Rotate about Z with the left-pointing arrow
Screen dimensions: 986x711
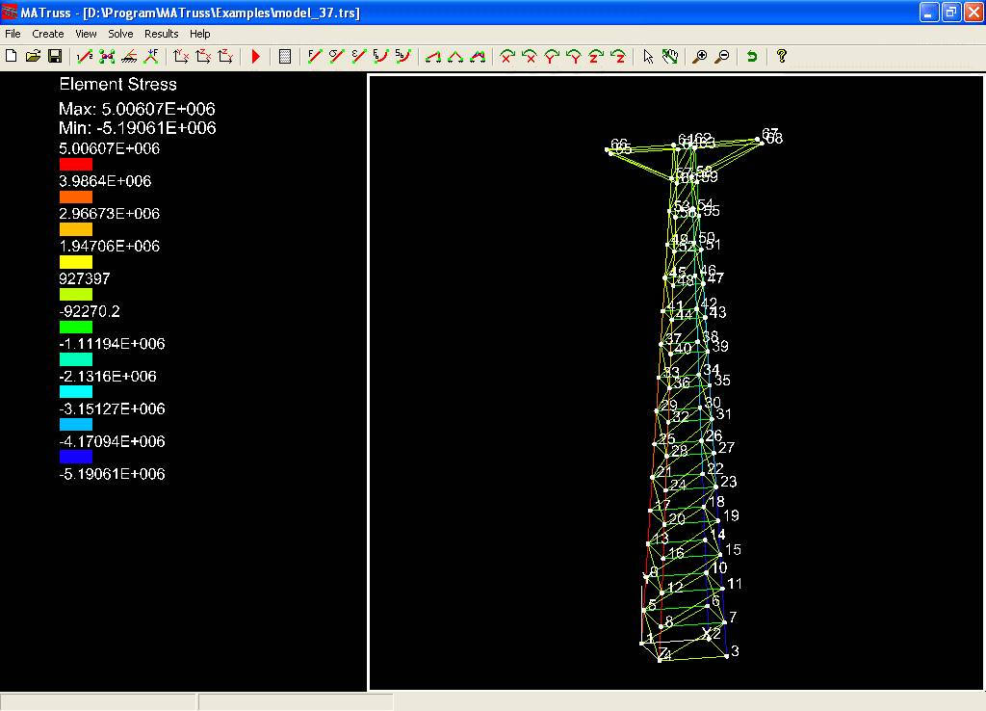click(618, 57)
